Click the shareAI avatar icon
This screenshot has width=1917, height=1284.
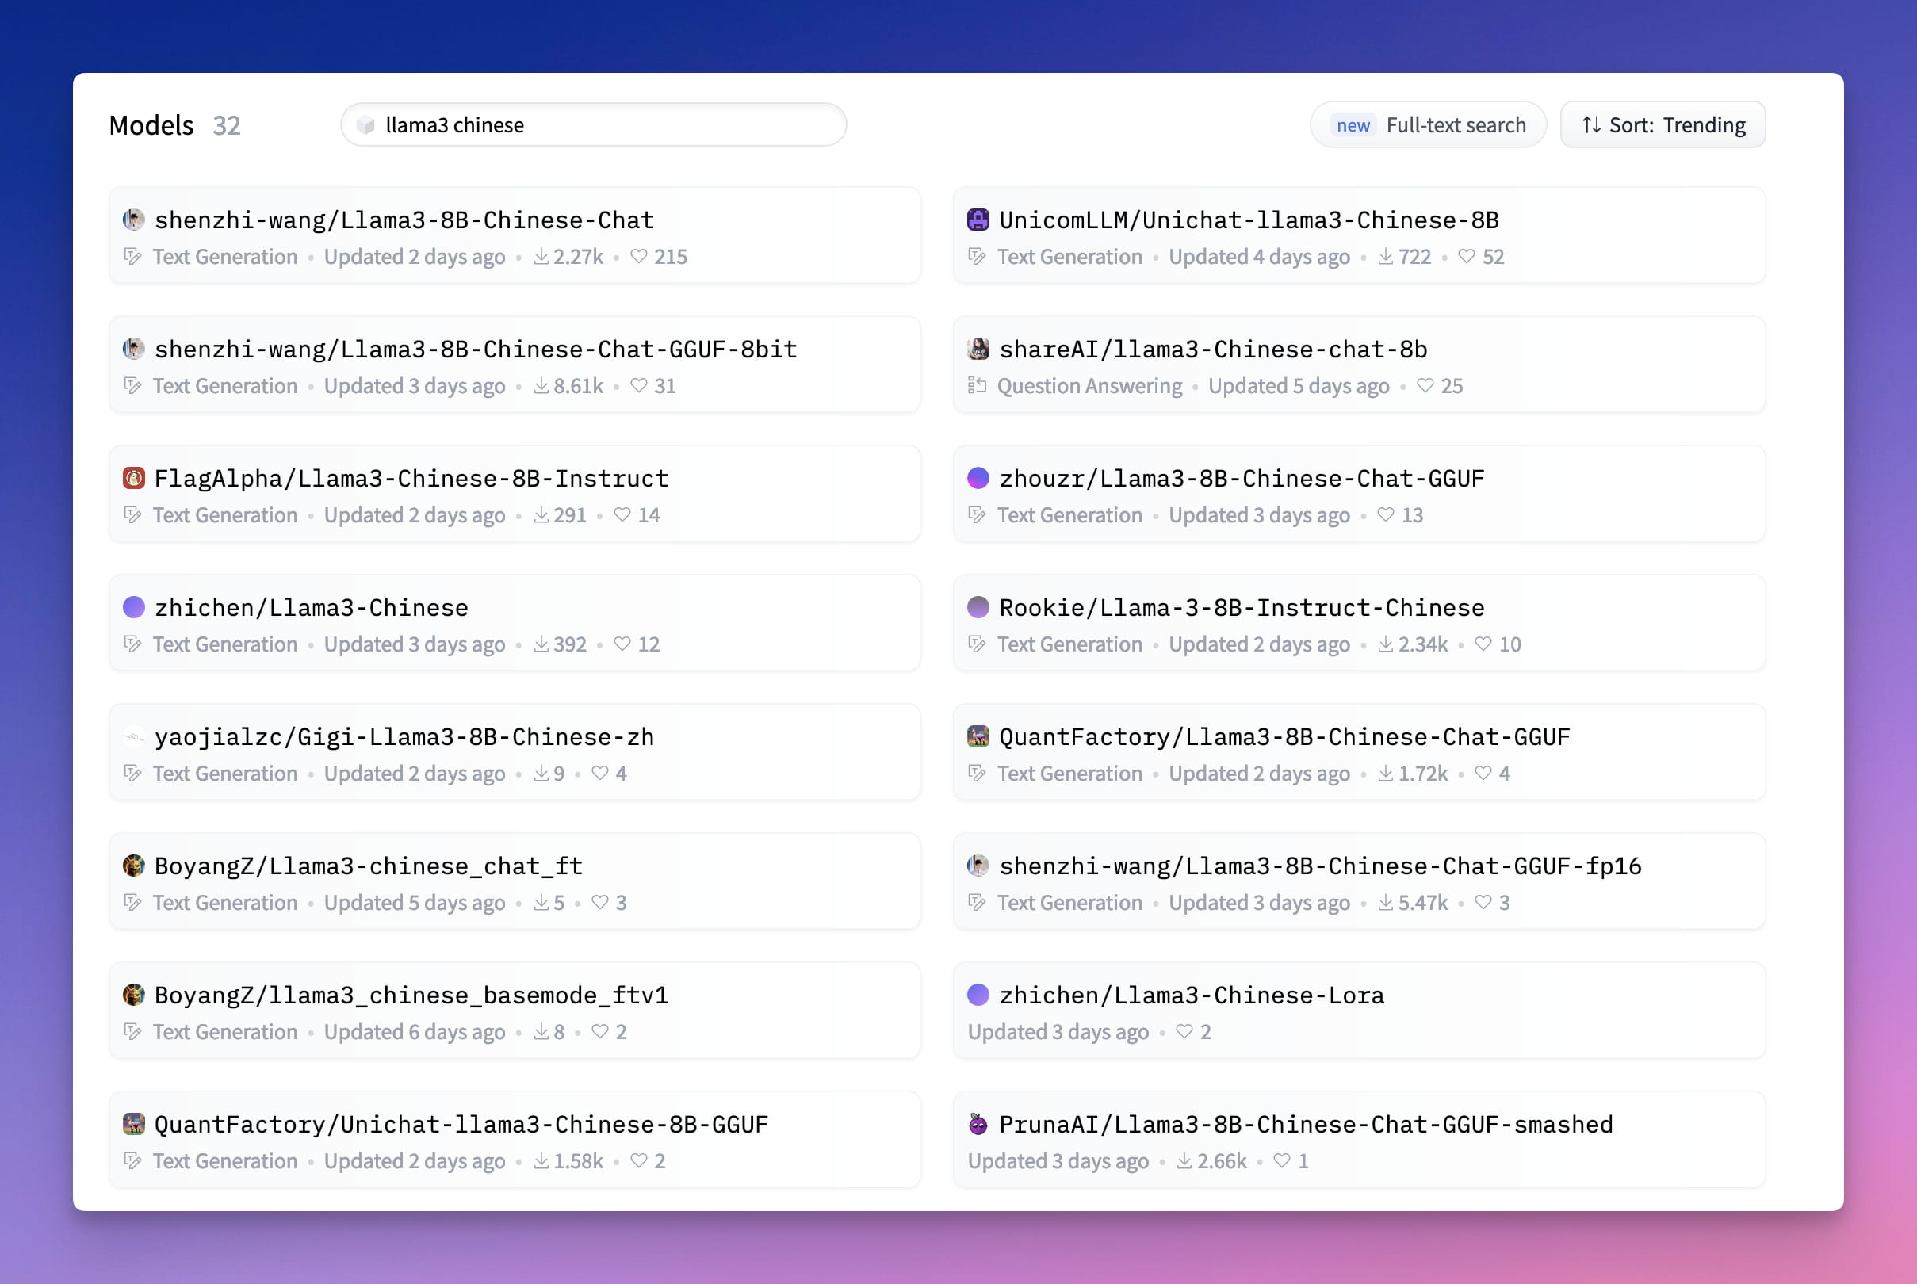pos(978,349)
